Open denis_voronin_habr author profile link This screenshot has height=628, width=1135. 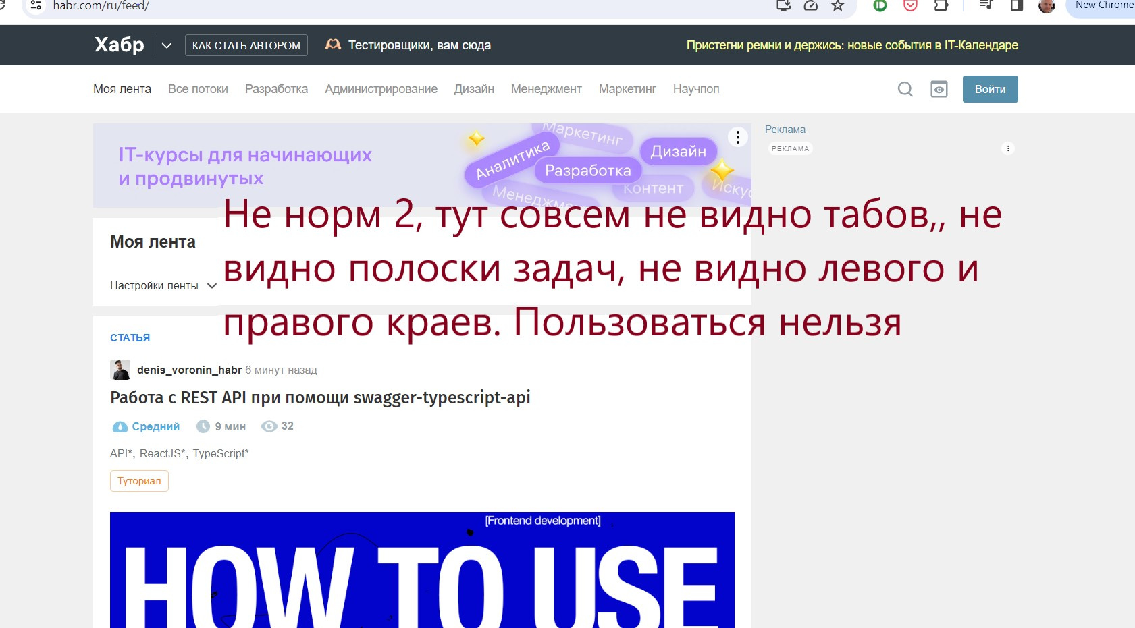pos(189,370)
